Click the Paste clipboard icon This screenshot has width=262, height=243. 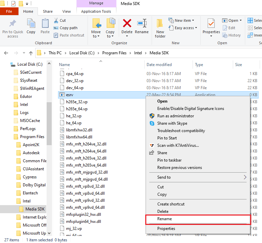pyautogui.click(x=45, y=23)
